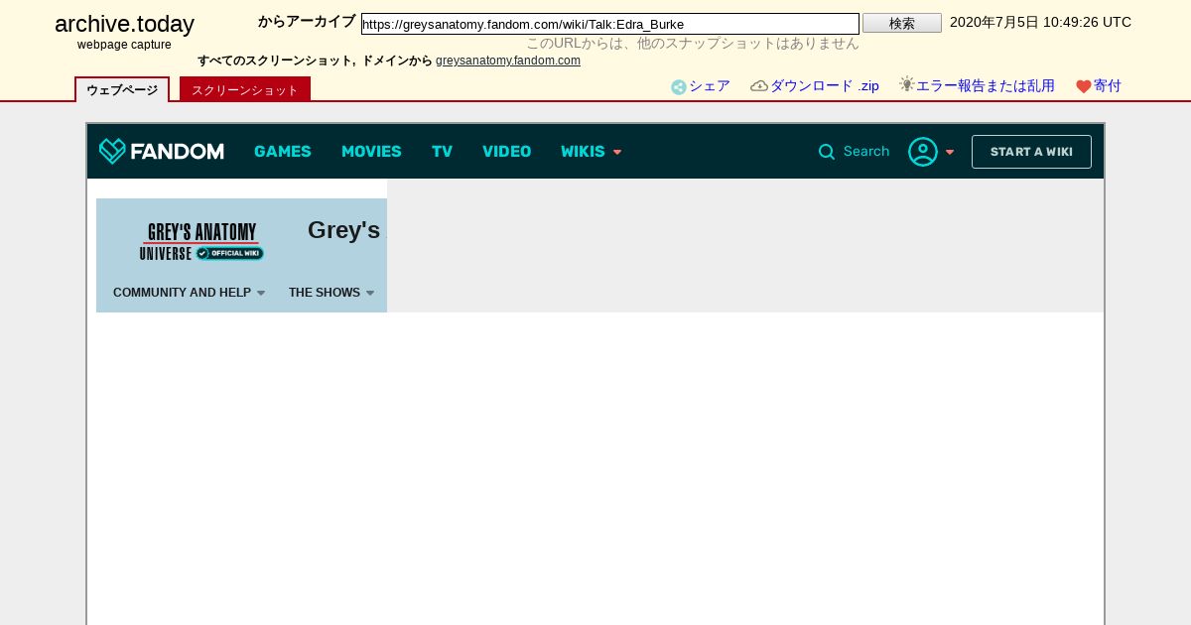Click the download cloud icon

759,86
